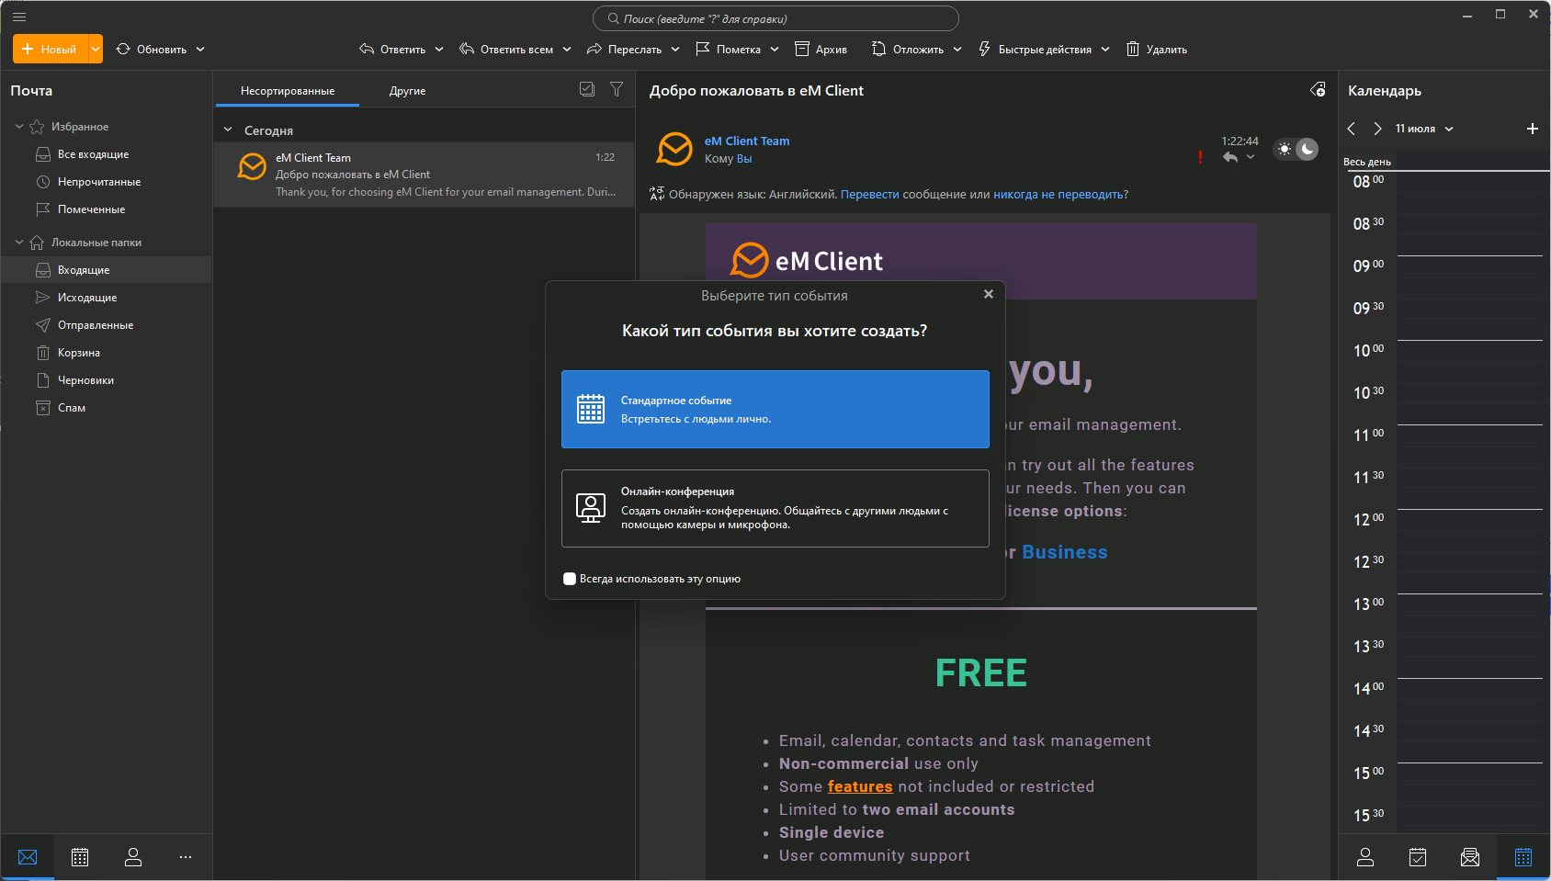Open the Calendar view in bottom navigation
The height and width of the screenshot is (881, 1551).
[80, 857]
